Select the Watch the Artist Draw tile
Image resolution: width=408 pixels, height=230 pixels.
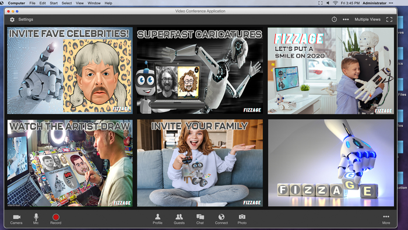pyautogui.click(x=70, y=163)
